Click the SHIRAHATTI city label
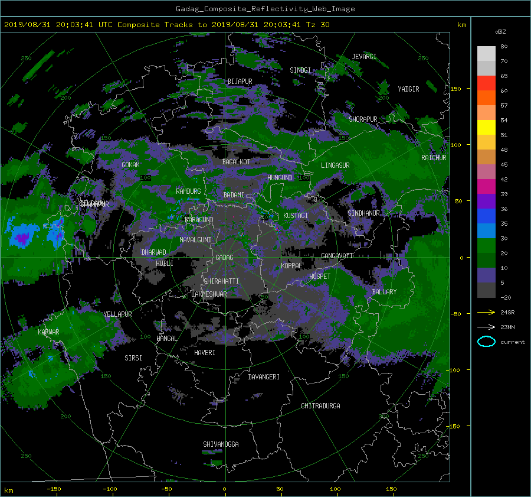Image resolution: width=531 pixels, height=497 pixels. click(x=221, y=281)
